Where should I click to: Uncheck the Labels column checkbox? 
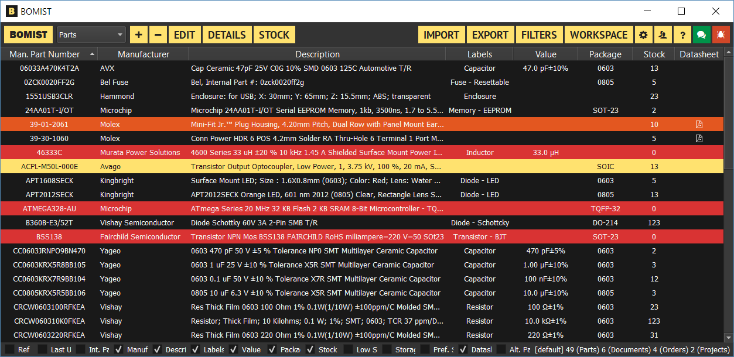pyautogui.click(x=196, y=349)
